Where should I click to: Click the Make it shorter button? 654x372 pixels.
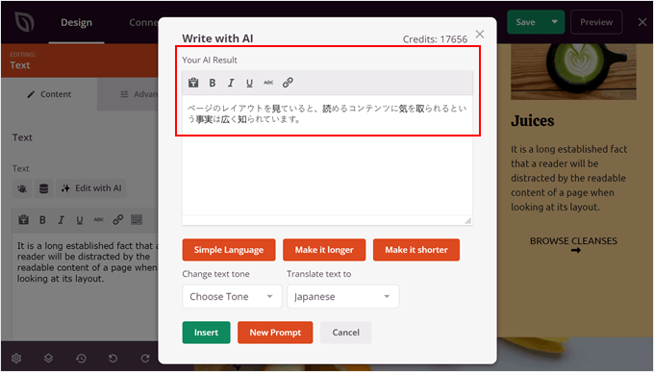click(416, 250)
